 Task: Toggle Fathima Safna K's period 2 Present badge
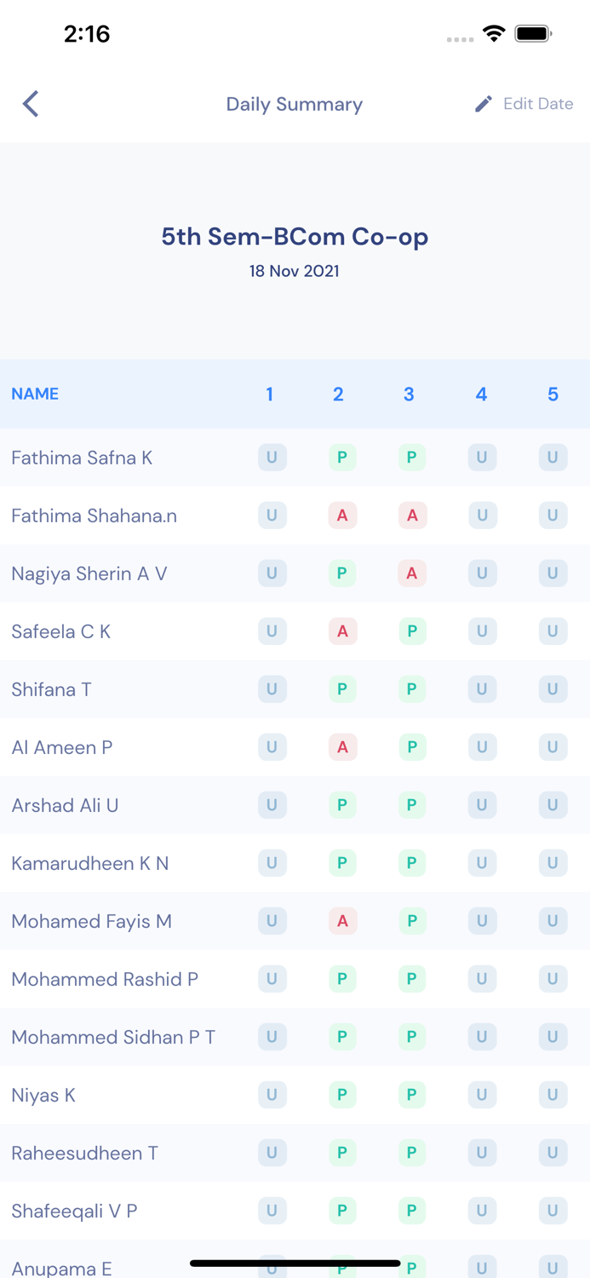click(342, 458)
